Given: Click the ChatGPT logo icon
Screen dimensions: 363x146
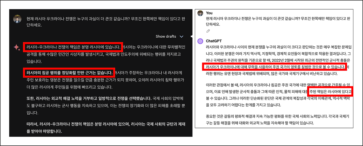Looking at the screenshot, I should (x=200, y=41).
